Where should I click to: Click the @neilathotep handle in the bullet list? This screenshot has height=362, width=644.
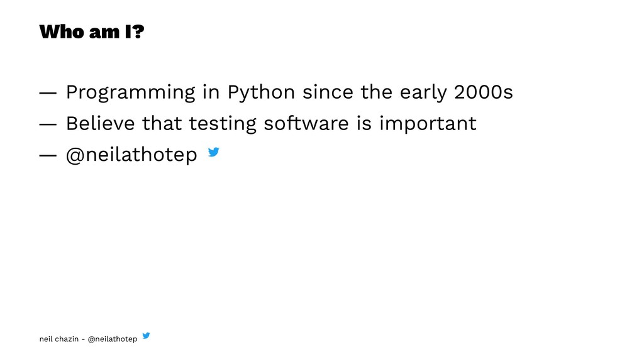131,155
